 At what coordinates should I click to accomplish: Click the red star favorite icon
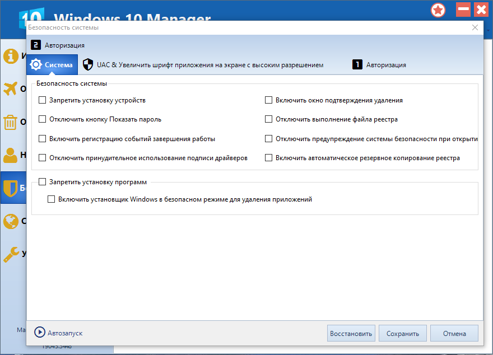tap(438, 11)
